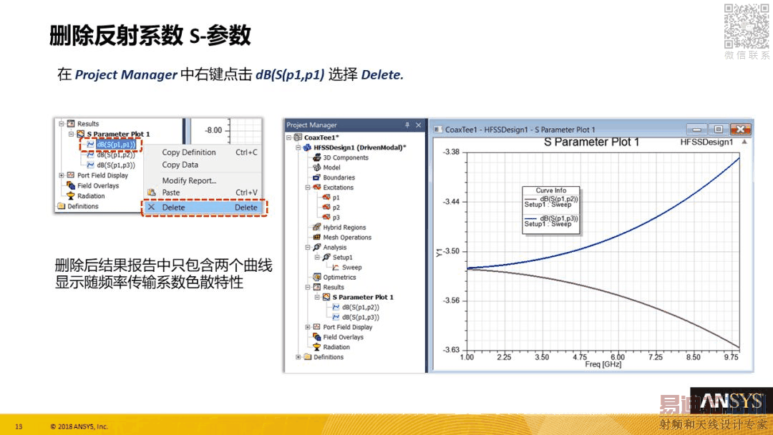Close the S Parameter Plot 1 window
The image size is (773, 435).
coord(741,129)
